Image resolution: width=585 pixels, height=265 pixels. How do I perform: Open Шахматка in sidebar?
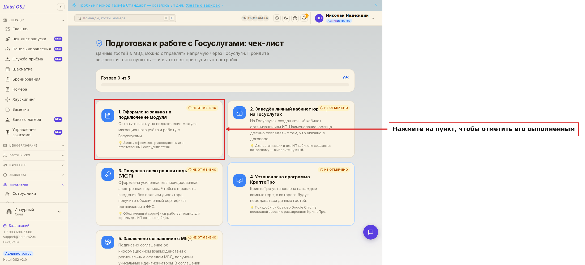pyautogui.click(x=34, y=69)
